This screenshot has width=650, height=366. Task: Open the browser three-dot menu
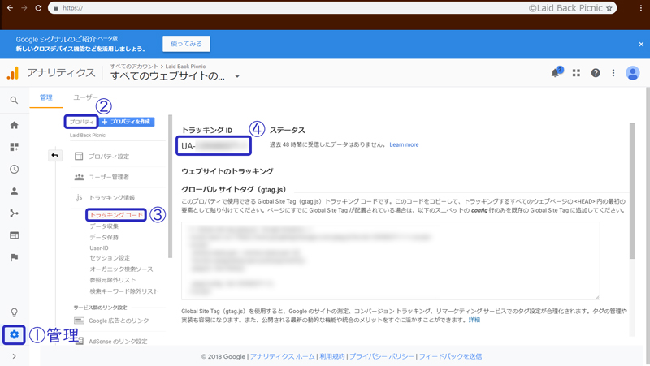tap(641, 8)
